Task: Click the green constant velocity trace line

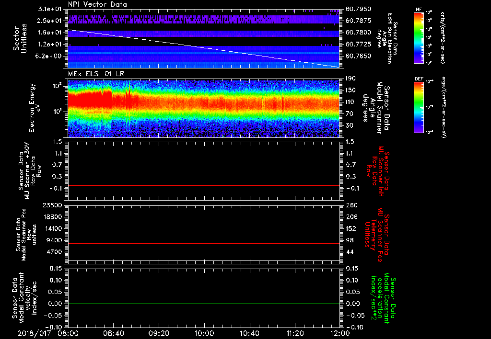Action: 204,304
